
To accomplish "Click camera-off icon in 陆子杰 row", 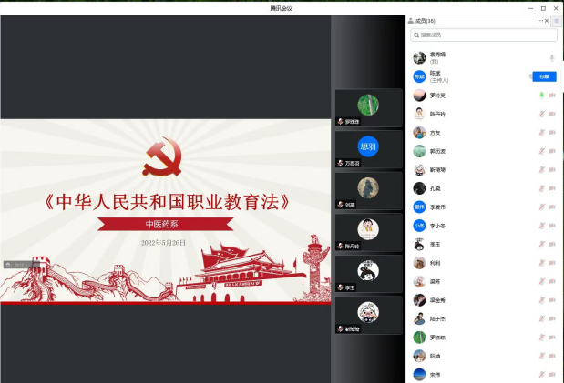I will click(552, 318).
